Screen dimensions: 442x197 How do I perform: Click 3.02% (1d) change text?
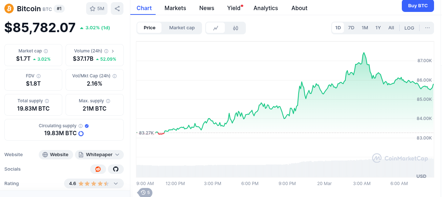[95, 28]
